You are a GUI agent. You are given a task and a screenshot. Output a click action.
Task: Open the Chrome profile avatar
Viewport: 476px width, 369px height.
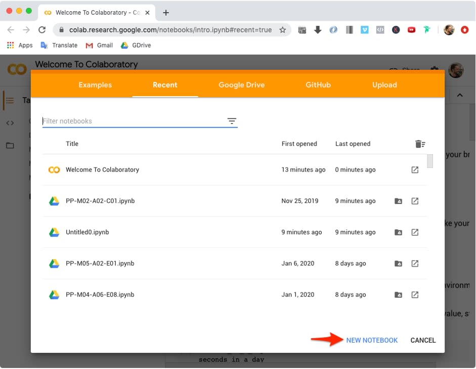[x=449, y=30]
